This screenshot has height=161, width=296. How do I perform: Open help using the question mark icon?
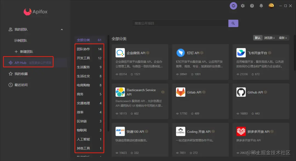252,5
